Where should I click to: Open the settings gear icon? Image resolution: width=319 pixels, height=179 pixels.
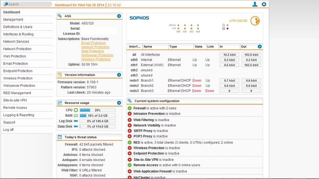264,4
